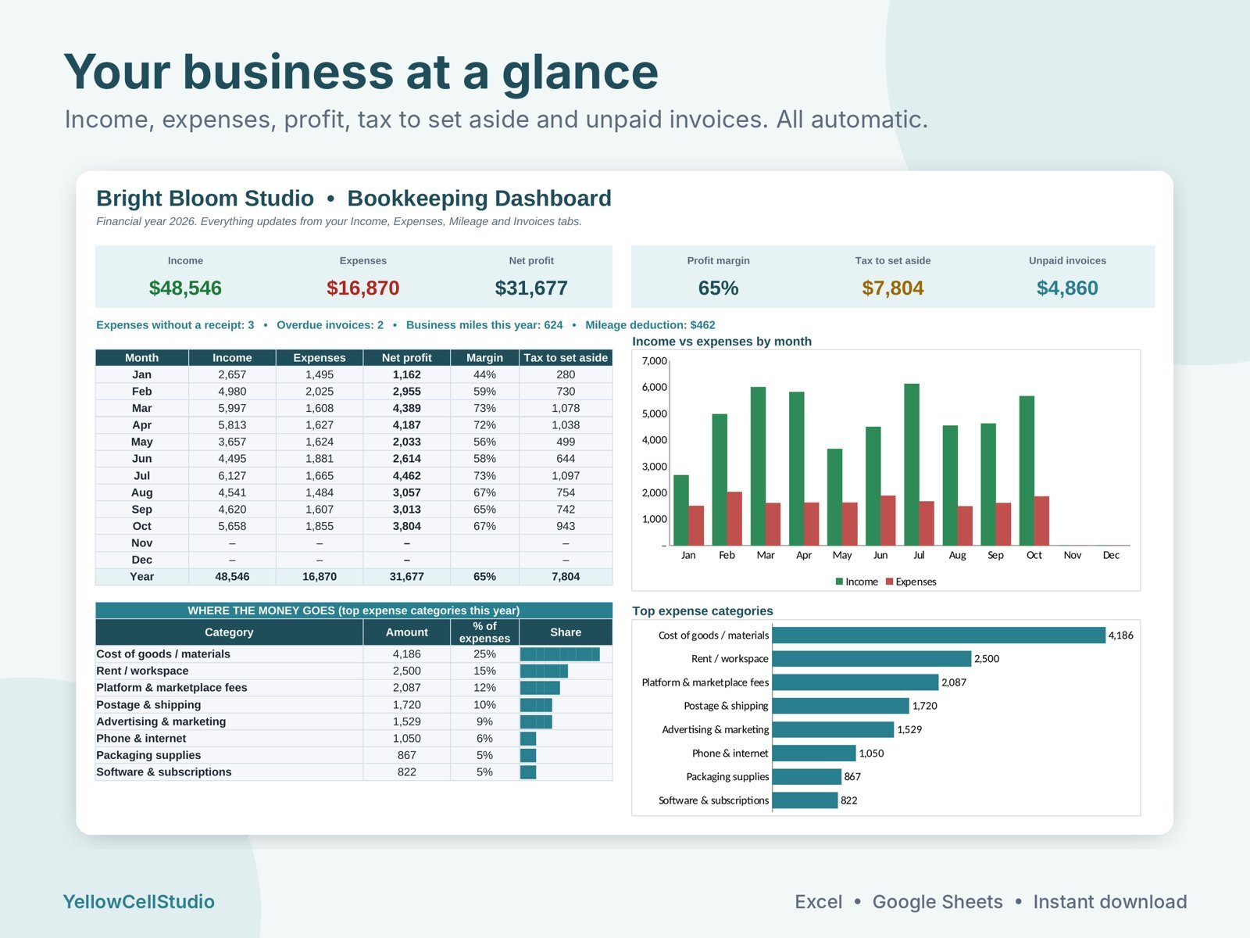Screen dimensions: 1250x938
Task: Click the 'Google Sheets' footer text
Action: click(x=937, y=901)
